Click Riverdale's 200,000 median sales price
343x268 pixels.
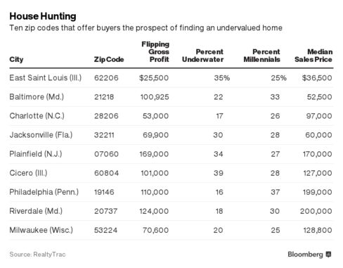tap(316, 211)
